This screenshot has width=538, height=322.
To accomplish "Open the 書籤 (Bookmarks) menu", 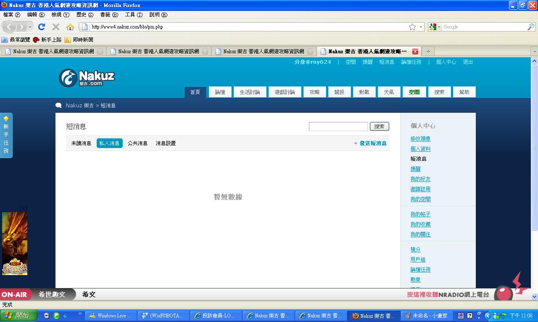I will click(x=108, y=15).
